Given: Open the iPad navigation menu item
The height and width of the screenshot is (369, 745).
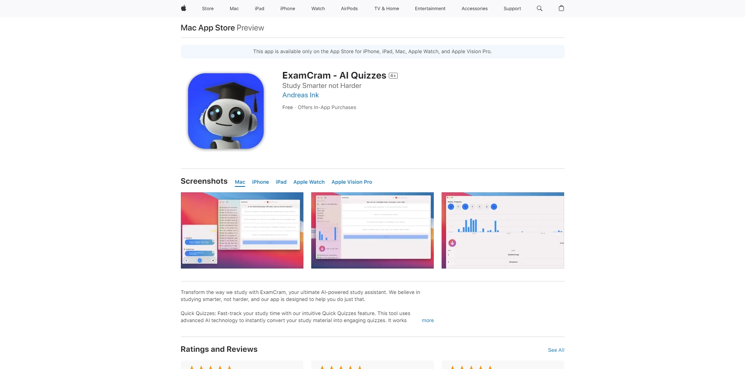Looking at the screenshot, I should tap(260, 9).
